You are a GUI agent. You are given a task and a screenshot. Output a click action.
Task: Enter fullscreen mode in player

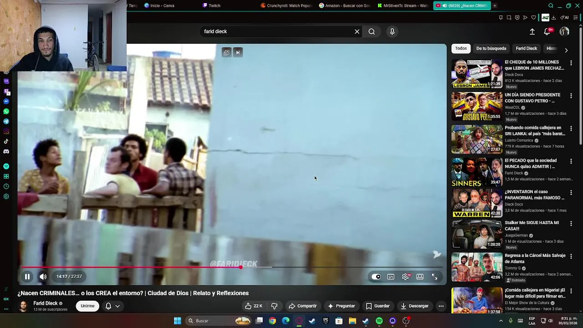click(435, 277)
